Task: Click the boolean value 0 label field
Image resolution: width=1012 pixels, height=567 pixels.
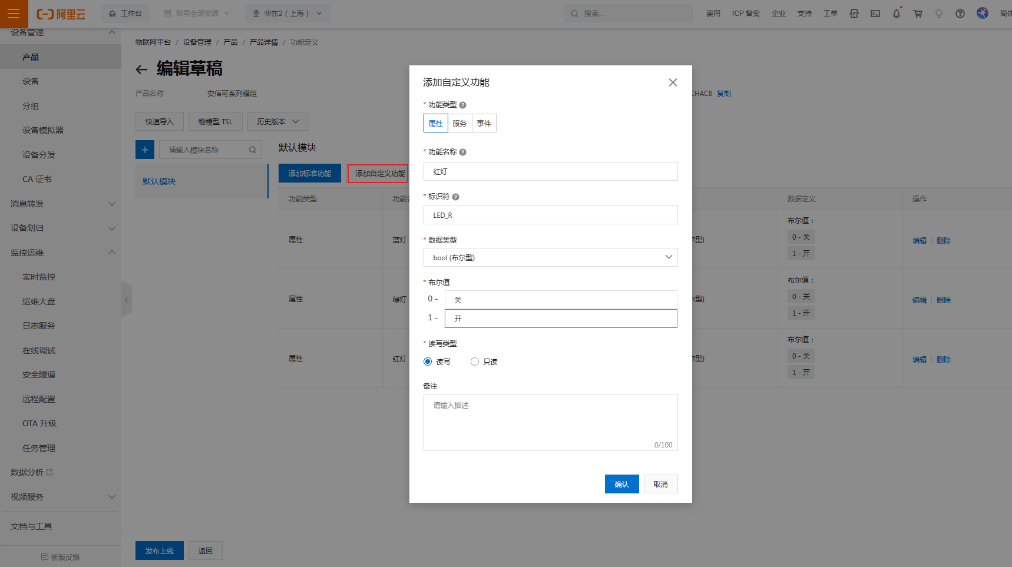Action: [x=561, y=300]
